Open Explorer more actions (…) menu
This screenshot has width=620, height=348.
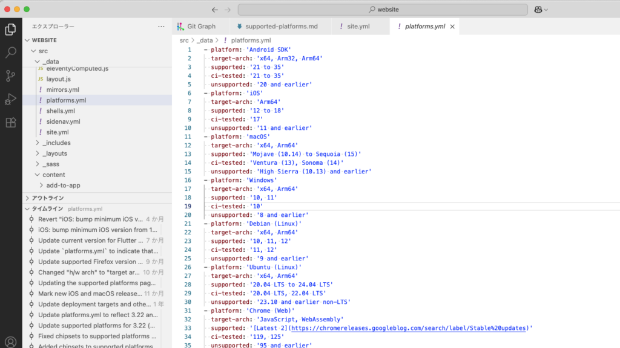(x=161, y=26)
